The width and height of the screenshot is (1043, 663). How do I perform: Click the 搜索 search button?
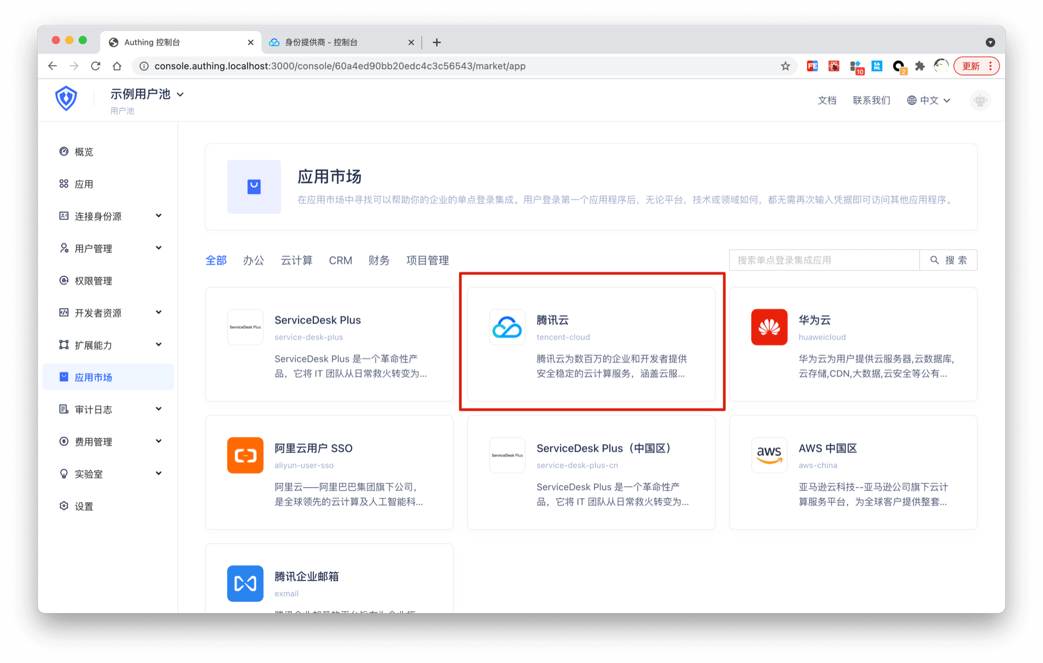(948, 261)
